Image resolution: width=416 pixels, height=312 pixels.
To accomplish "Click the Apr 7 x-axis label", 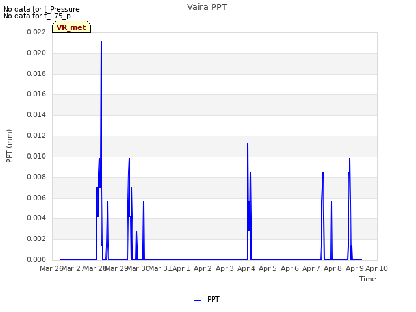I will click(x=311, y=268).
